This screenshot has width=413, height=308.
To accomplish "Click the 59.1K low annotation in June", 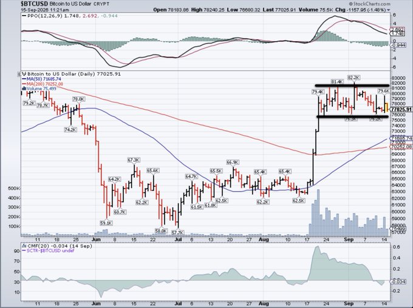I will 106,223.
